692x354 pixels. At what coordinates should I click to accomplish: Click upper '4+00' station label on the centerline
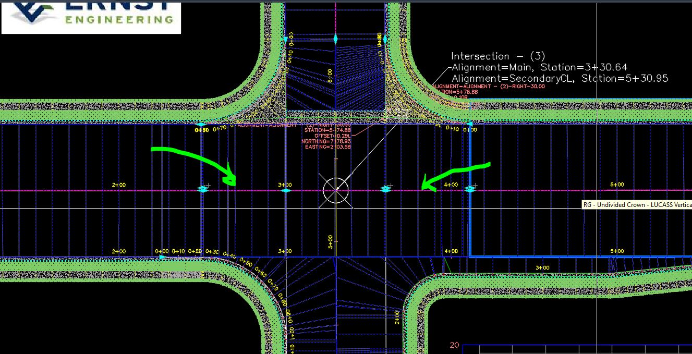pyautogui.click(x=451, y=185)
